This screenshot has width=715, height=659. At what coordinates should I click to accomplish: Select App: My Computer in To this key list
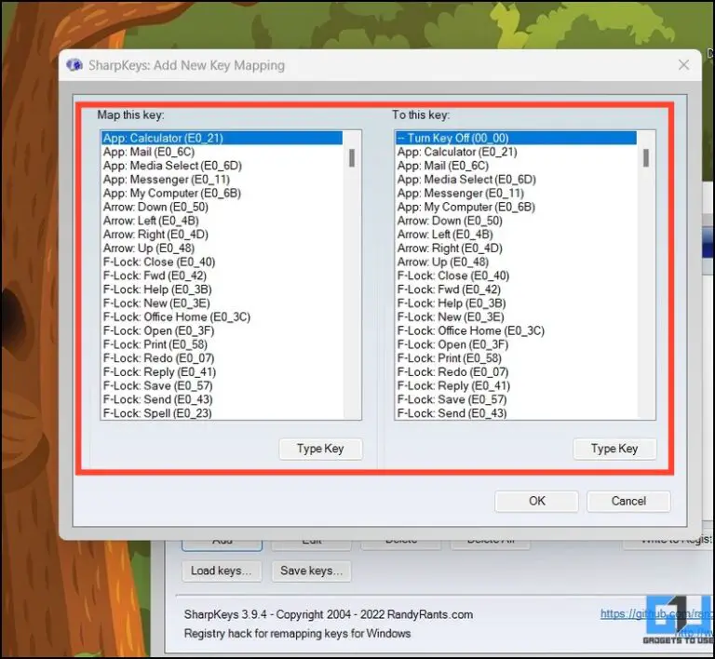(x=516, y=207)
